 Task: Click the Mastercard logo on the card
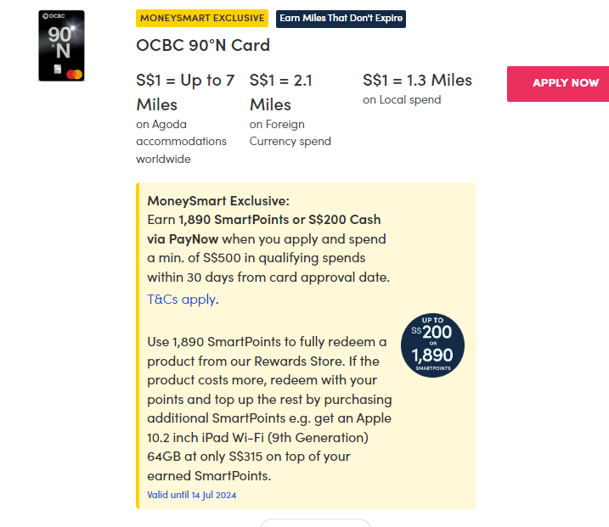click(x=74, y=75)
